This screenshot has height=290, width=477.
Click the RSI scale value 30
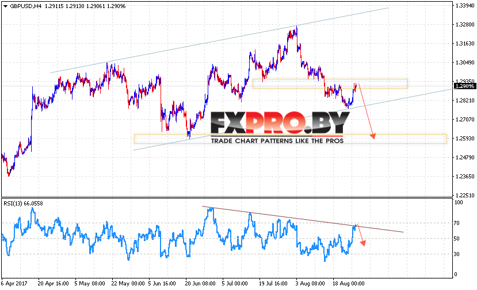(x=457, y=254)
